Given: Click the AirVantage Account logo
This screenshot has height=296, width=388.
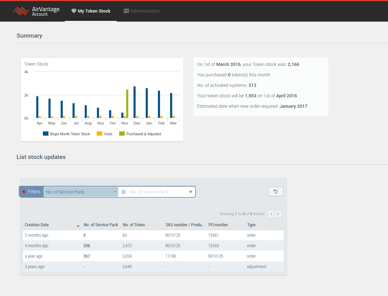Looking at the screenshot, I should 36,11.
